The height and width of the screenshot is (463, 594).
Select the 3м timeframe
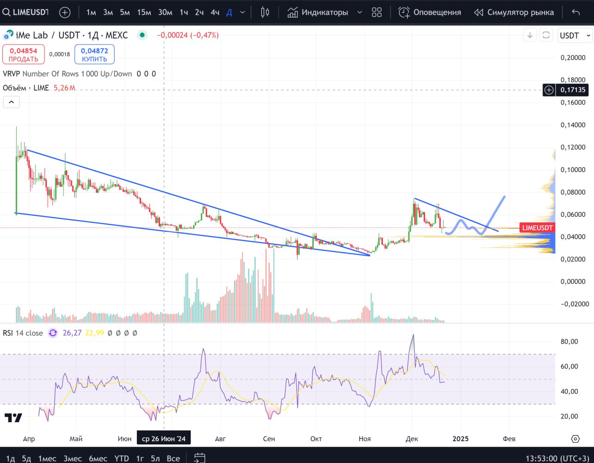(x=108, y=13)
